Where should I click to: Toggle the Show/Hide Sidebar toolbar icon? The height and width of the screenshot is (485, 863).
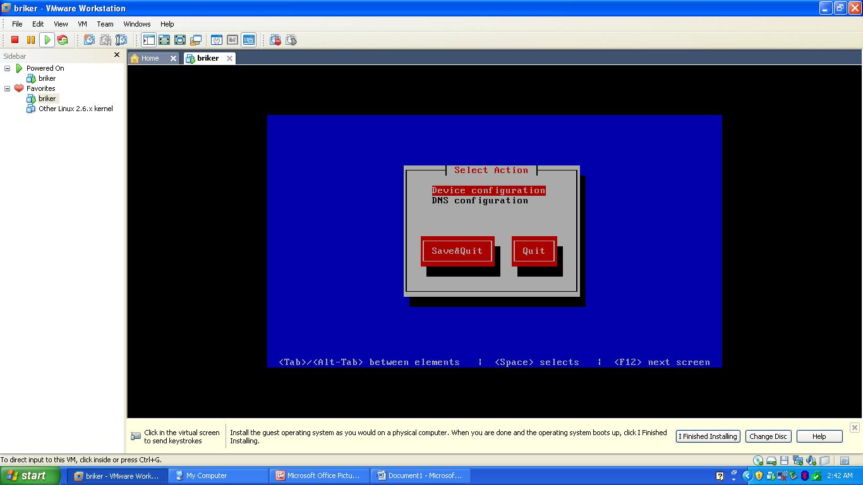(148, 40)
